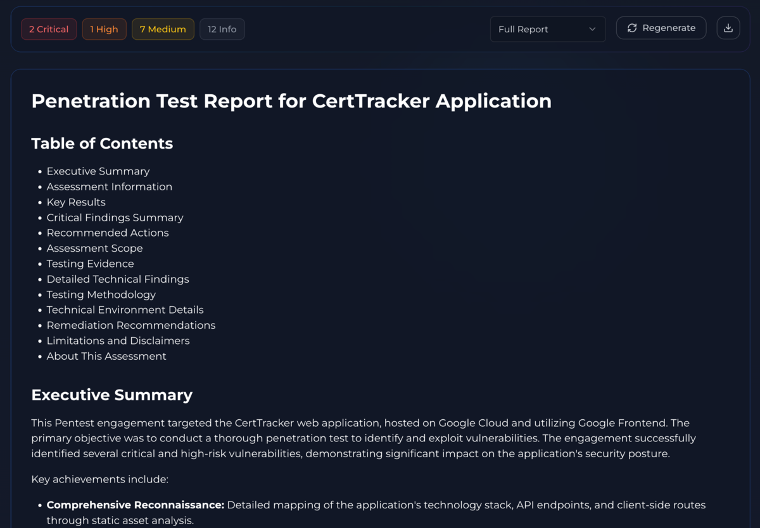
Task: Click the Regenerate refresh arrows icon
Action: pos(632,28)
